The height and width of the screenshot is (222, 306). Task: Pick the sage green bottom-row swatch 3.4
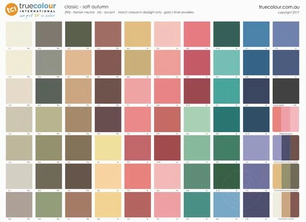pyautogui.click(x=49, y=205)
